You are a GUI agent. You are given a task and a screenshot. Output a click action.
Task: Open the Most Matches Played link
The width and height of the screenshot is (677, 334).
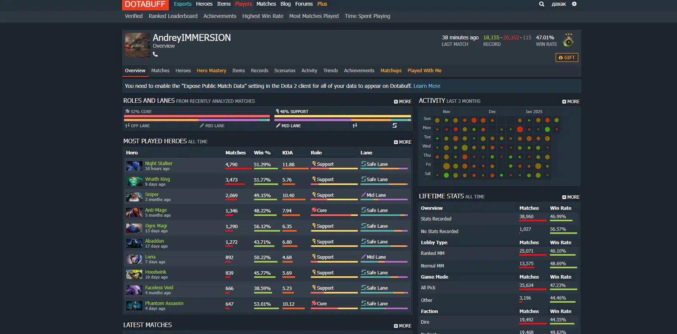pyautogui.click(x=314, y=16)
